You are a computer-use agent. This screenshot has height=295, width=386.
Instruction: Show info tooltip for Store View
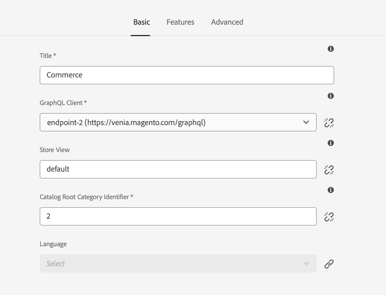pyautogui.click(x=330, y=143)
